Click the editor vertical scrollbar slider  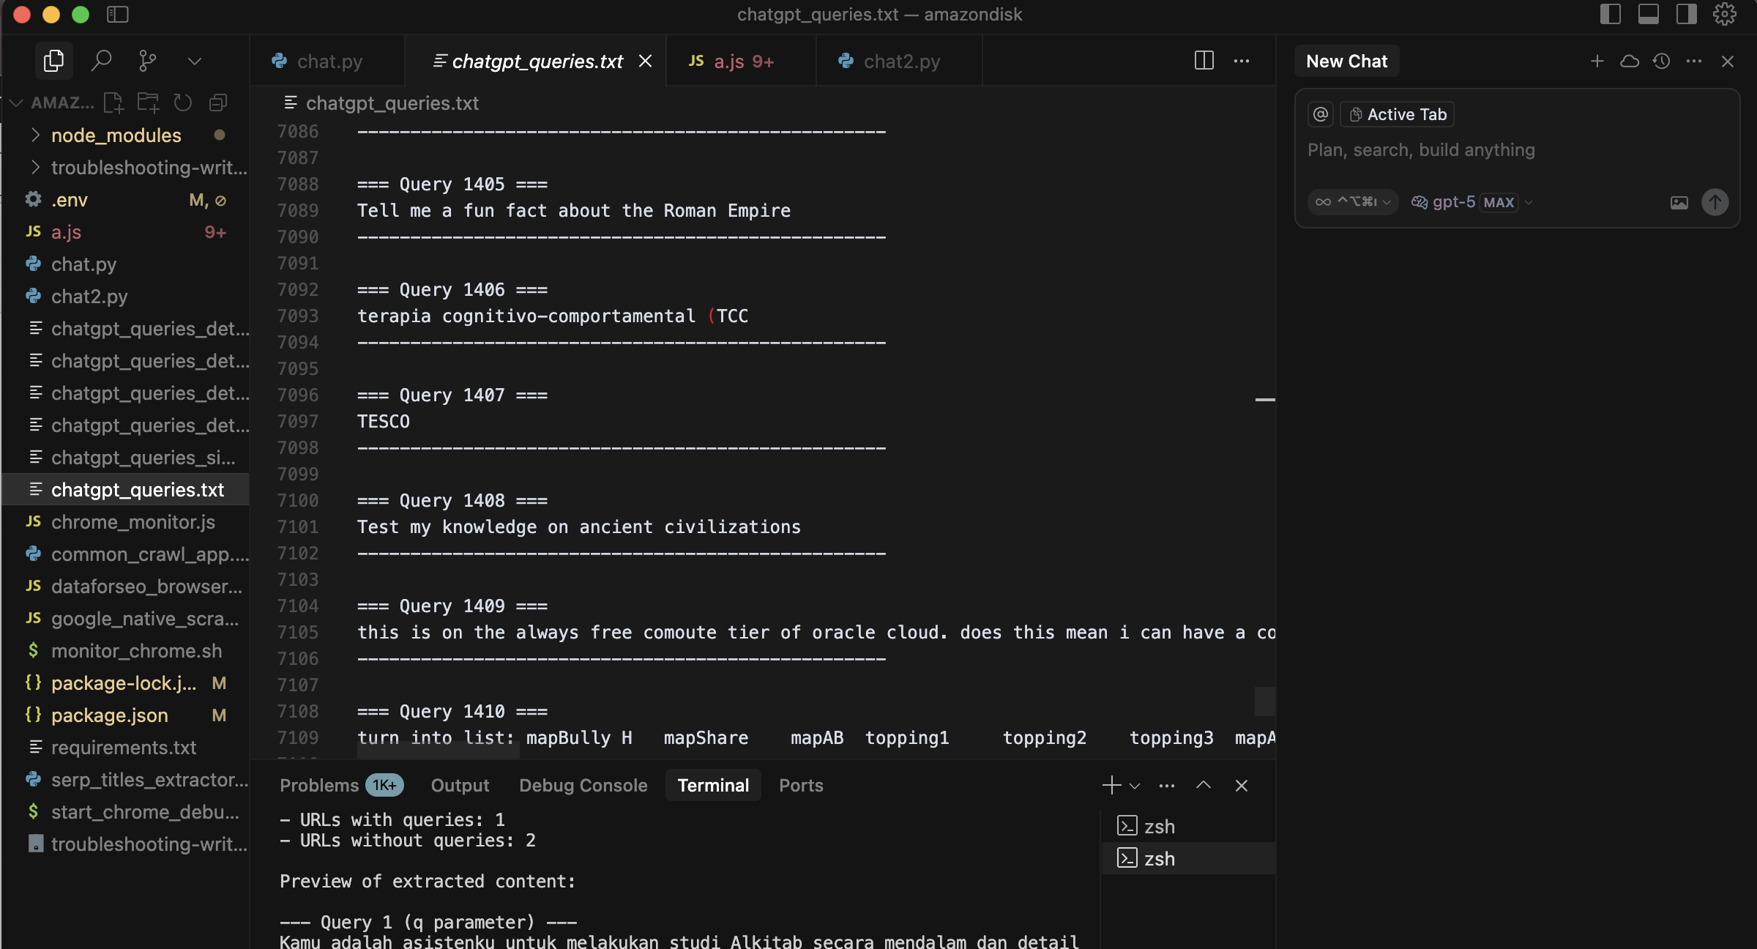pyautogui.click(x=1264, y=701)
